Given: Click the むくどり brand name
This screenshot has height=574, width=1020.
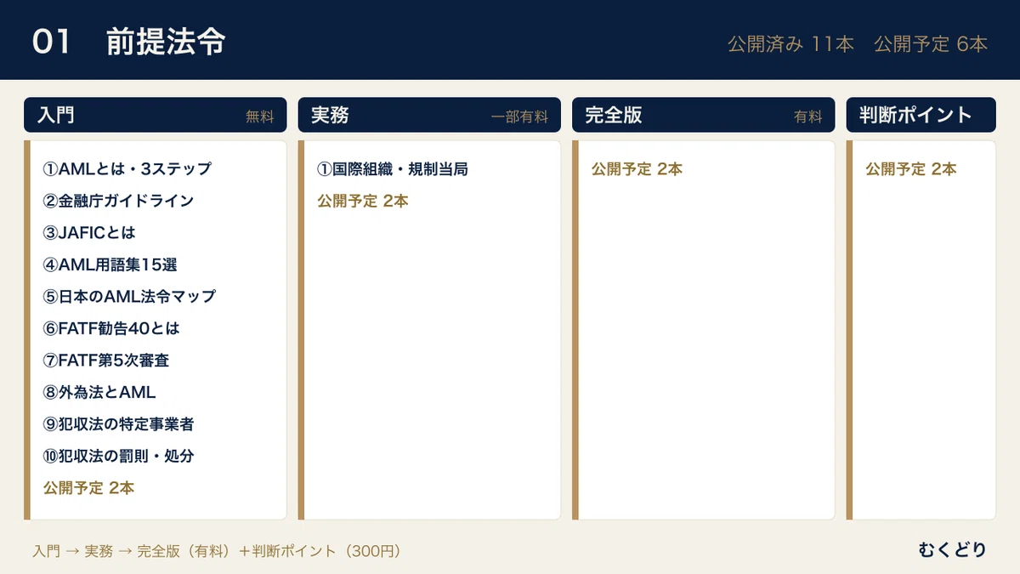Looking at the screenshot, I should coord(953,550).
